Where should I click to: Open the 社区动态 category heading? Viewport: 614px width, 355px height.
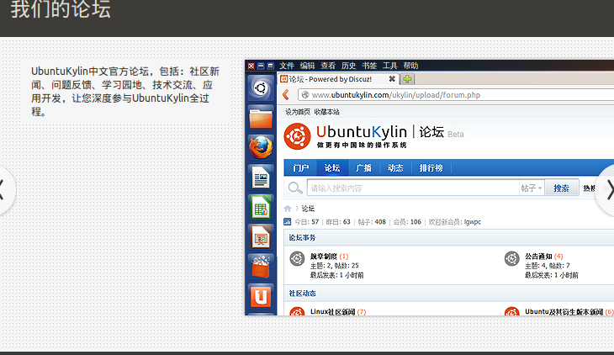point(302,294)
